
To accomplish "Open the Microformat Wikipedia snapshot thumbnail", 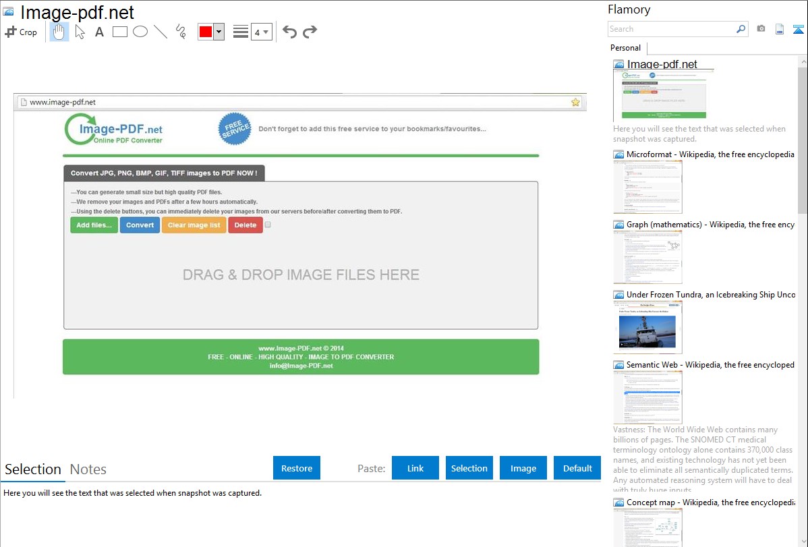I will click(x=647, y=187).
